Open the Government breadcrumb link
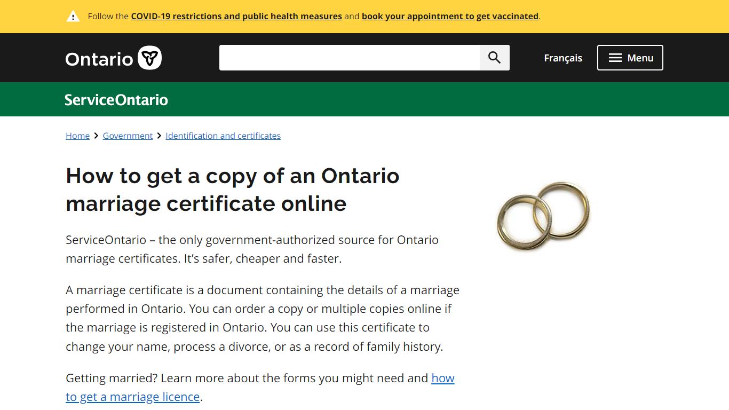Image resolution: width=729 pixels, height=410 pixels. [x=128, y=136]
